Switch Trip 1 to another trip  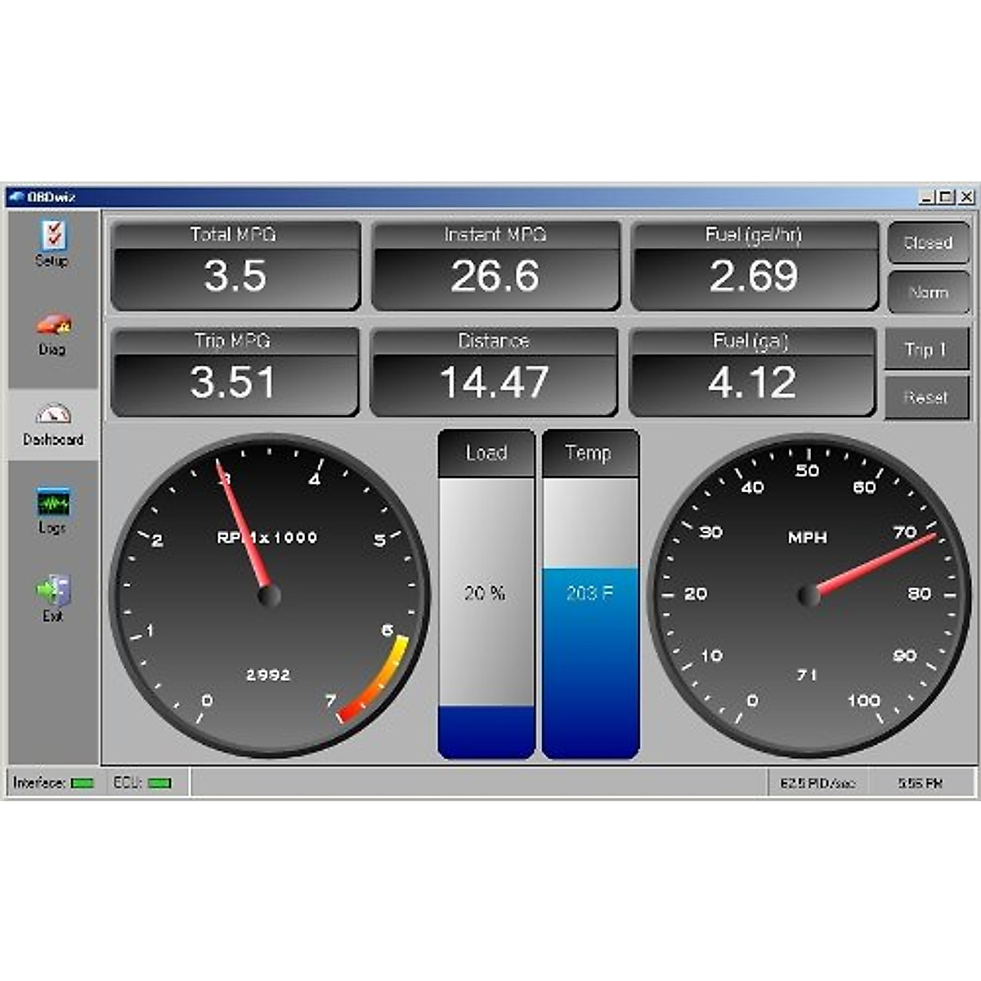point(928,349)
